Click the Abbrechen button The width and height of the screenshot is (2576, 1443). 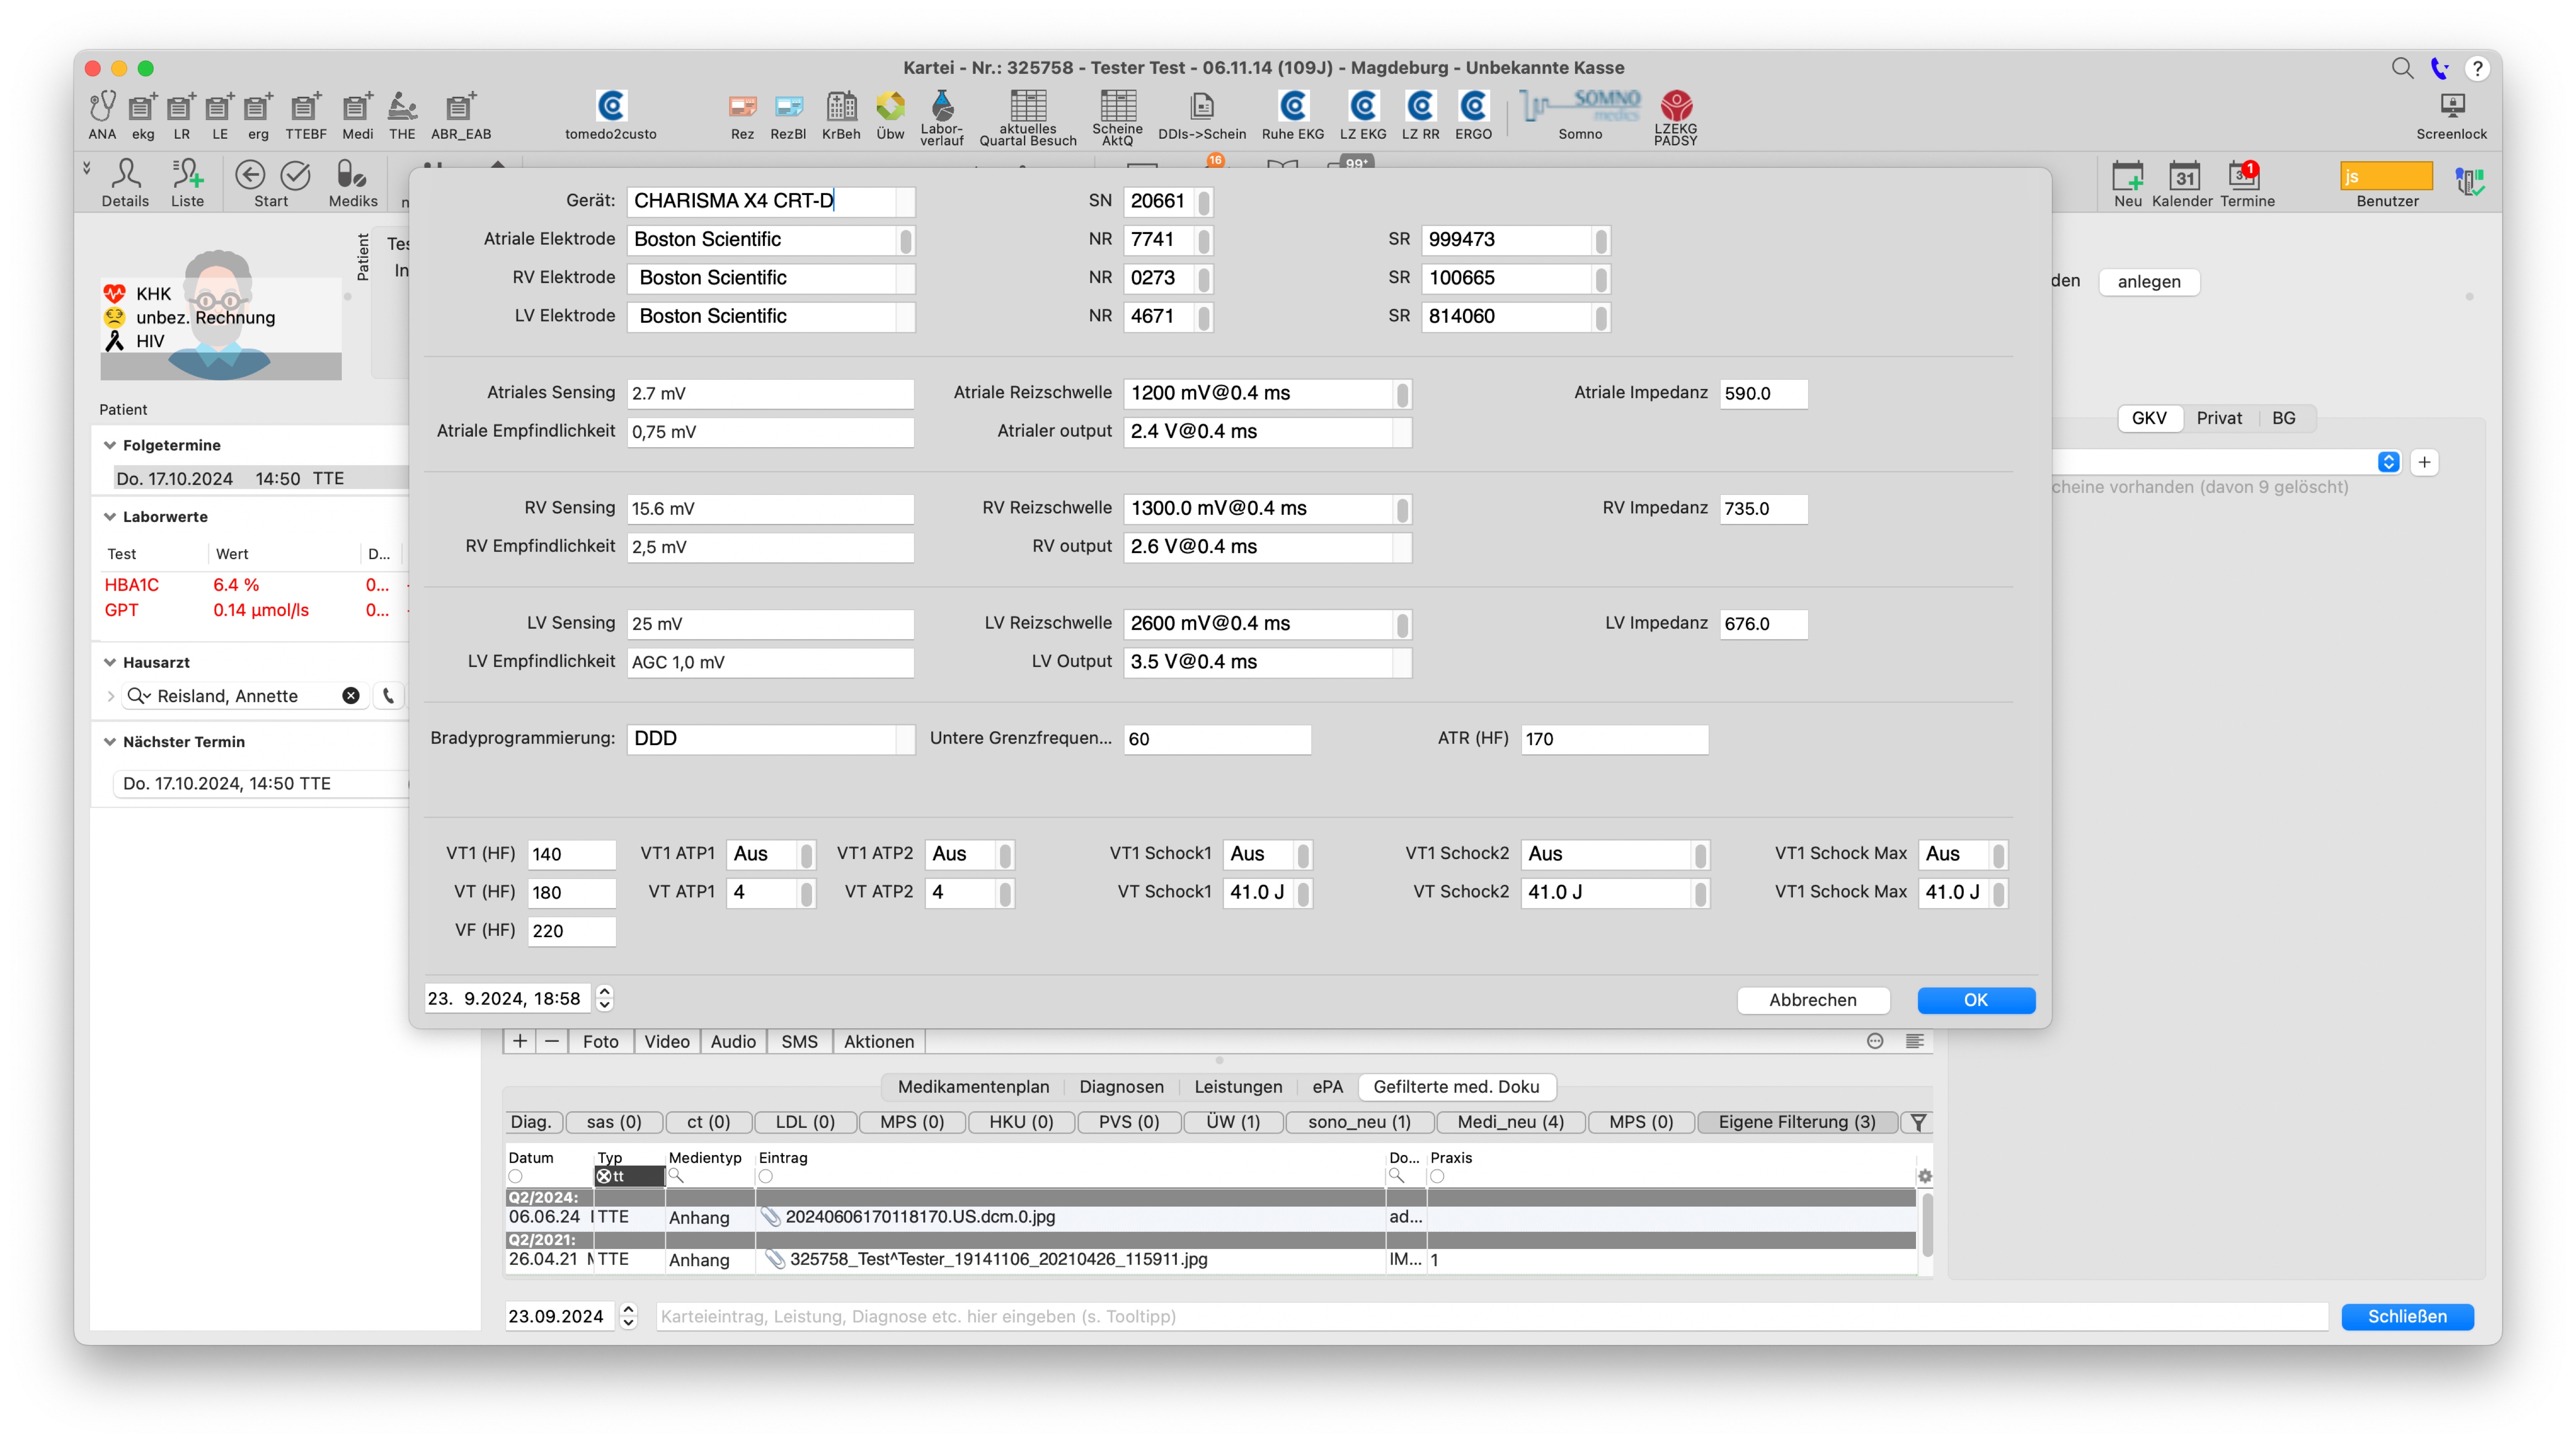pyautogui.click(x=1812, y=1000)
